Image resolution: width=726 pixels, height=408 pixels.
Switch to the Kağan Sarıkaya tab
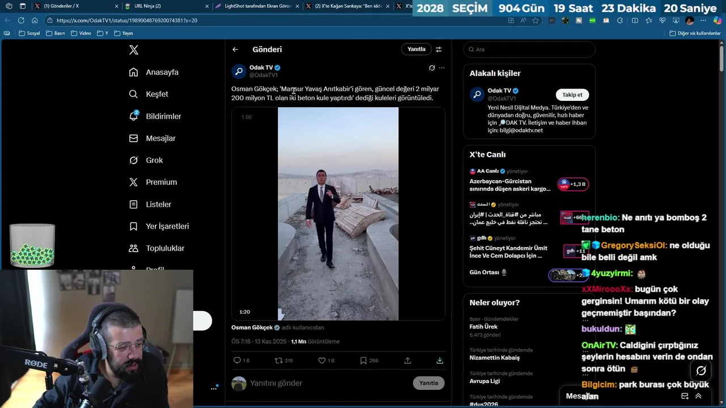coord(348,6)
